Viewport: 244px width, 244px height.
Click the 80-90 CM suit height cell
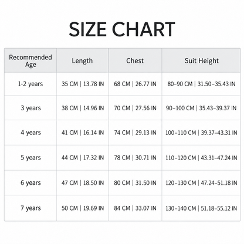[201, 84]
